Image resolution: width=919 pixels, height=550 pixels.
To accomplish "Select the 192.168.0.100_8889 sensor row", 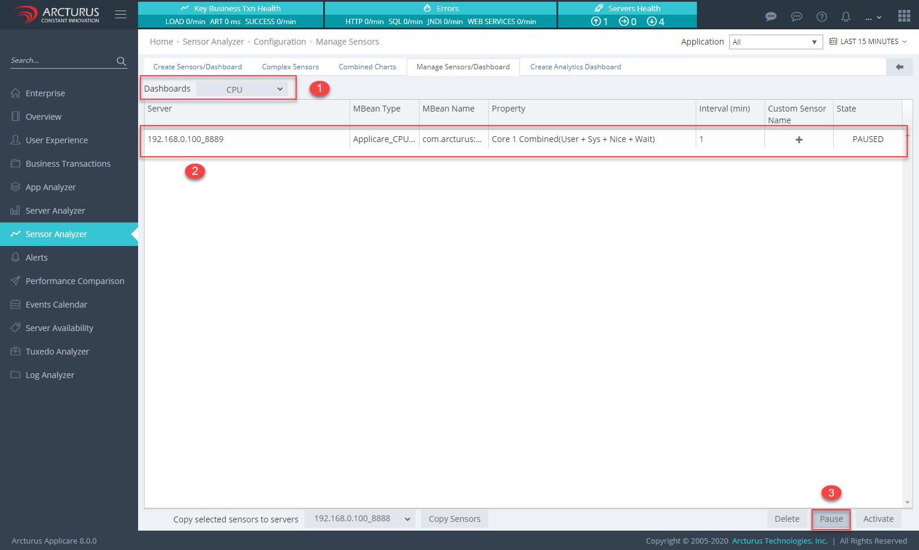I will [x=247, y=140].
